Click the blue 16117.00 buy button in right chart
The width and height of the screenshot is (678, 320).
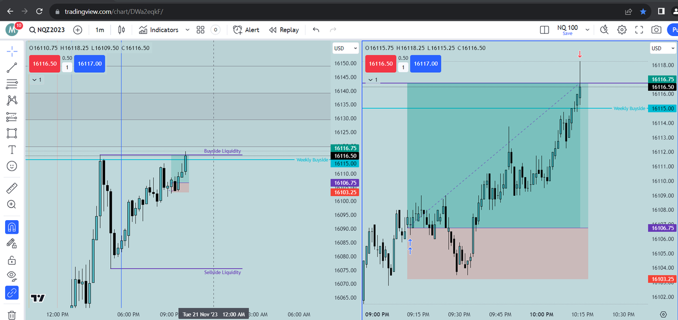426,64
